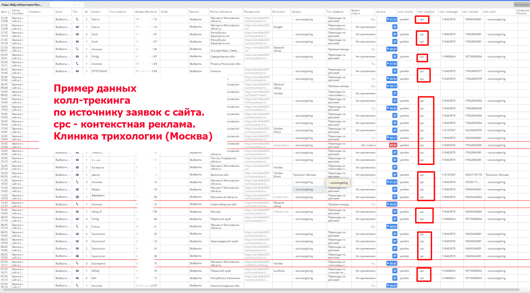Play the 00:34 call recording

392,108
